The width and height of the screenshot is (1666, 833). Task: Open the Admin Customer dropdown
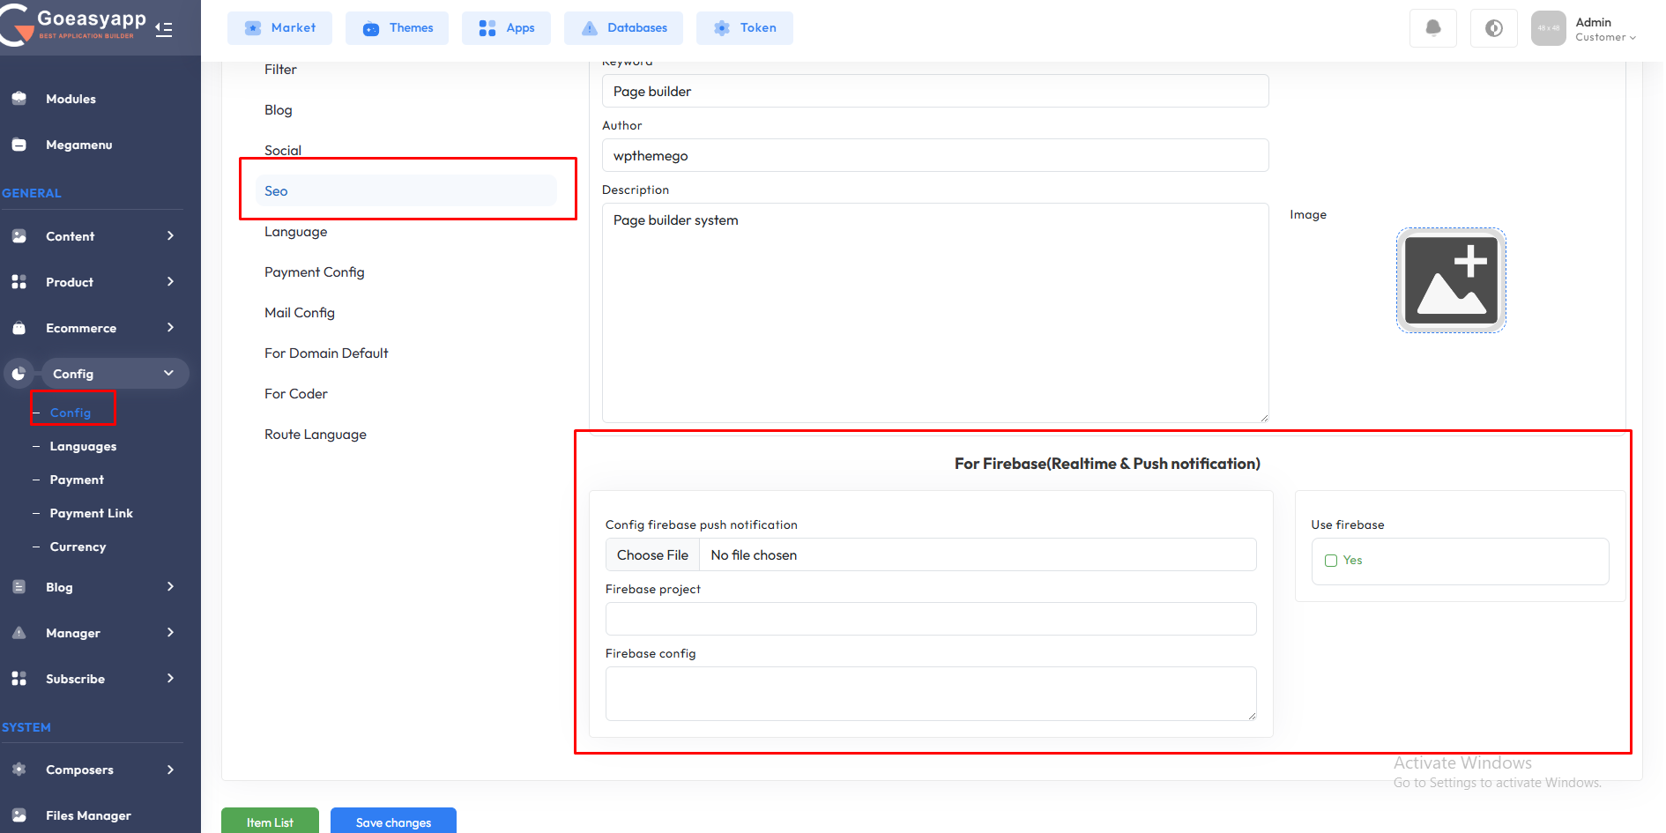1604,29
